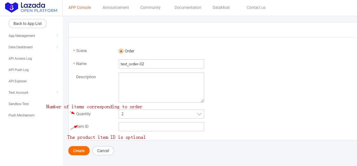Open the Contact us page
The image size is (357, 166).
click(x=256, y=8)
